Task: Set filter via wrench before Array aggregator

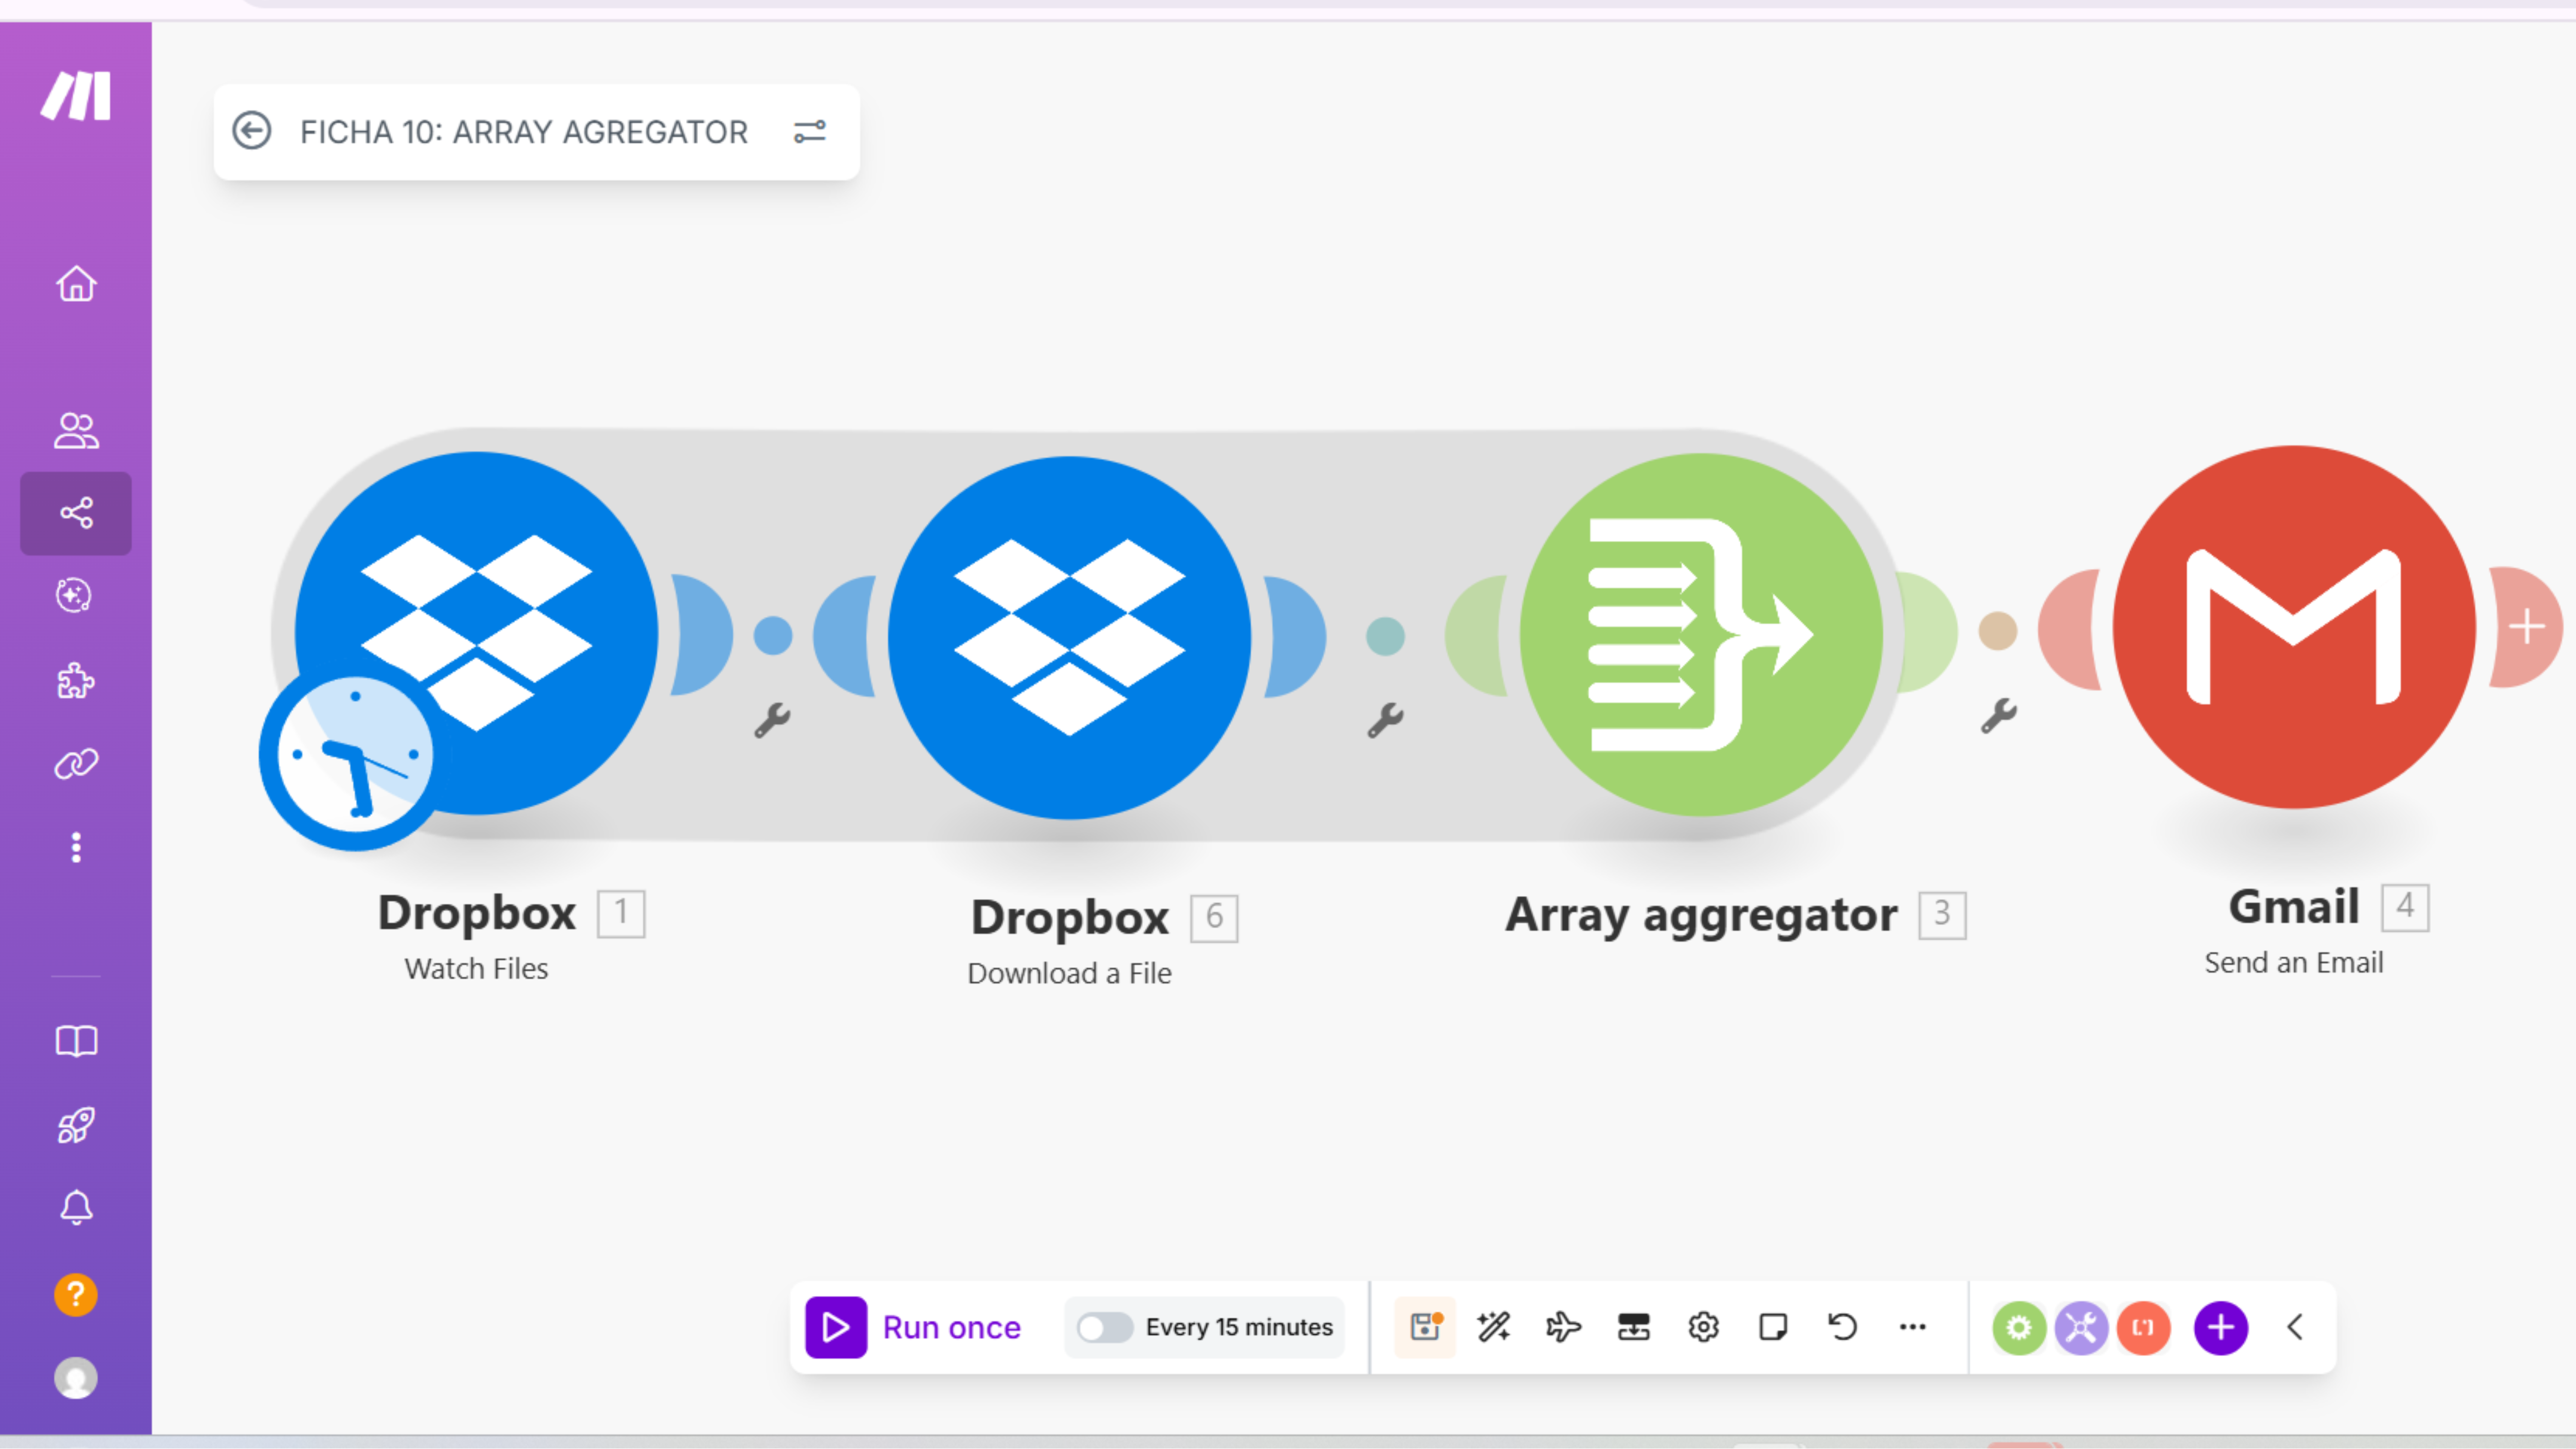Action: [1385, 720]
